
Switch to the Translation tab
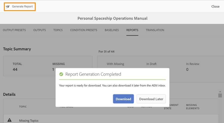155,30
